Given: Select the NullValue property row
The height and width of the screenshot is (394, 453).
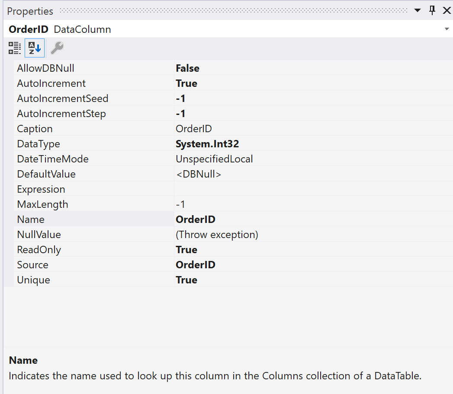Looking at the screenshot, I should coord(65,234).
